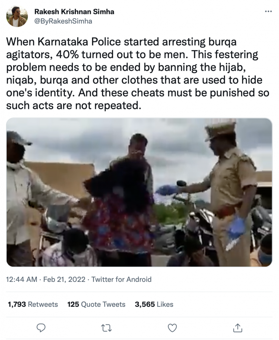The image size is (279, 340).
Task: Open the @ByRakeshSimha handle link
Action: (x=63, y=21)
